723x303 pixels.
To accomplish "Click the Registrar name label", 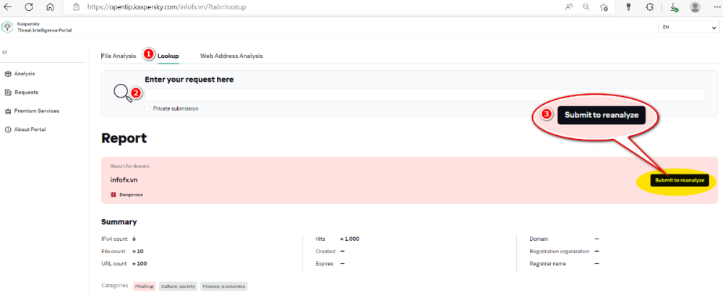I will tap(548, 264).
